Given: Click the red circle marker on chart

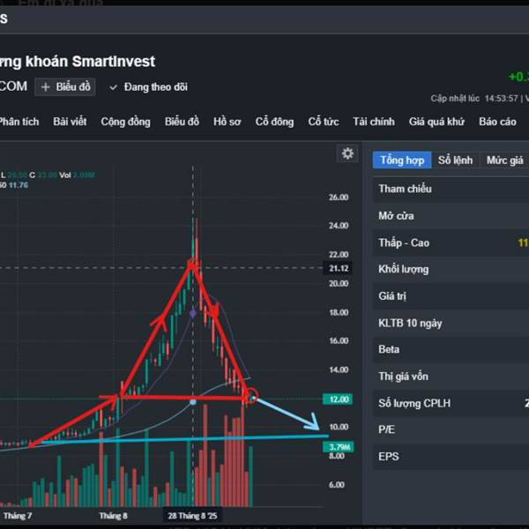Looking at the screenshot, I should click(250, 396).
